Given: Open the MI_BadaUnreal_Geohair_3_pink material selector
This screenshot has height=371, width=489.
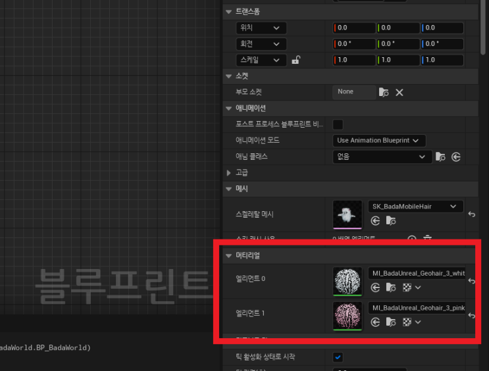Looking at the screenshot, I should pos(417,308).
